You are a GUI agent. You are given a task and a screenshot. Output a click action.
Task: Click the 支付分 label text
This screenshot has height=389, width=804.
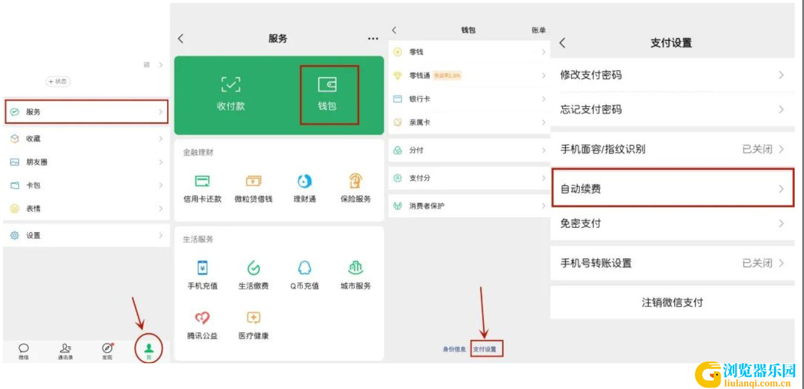(420, 178)
